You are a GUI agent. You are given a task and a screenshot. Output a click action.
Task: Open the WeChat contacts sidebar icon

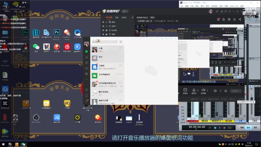pyautogui.click(x=86, y=57)
